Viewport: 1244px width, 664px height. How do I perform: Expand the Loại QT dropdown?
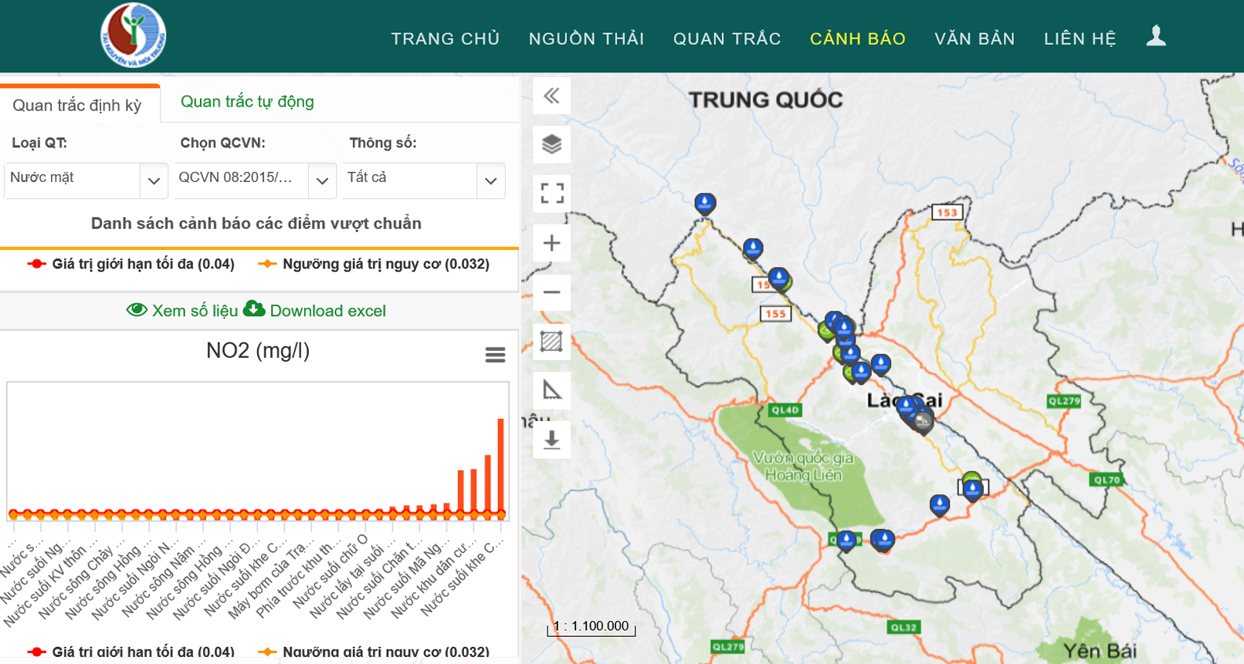coord(154,180)
